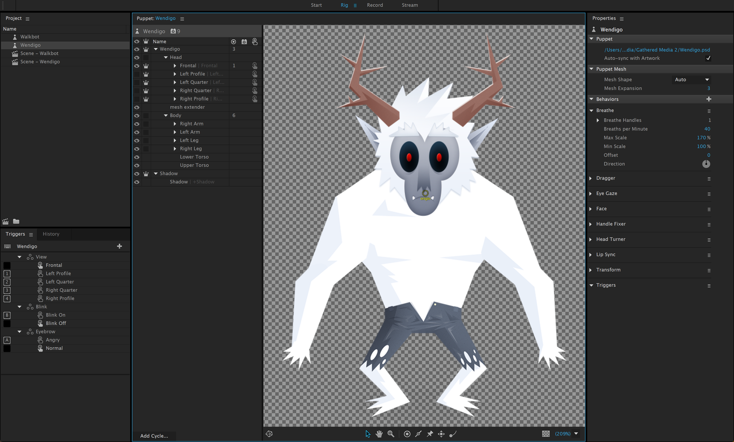Select Scene - Wendigo in Project panel

coord(40,62)
